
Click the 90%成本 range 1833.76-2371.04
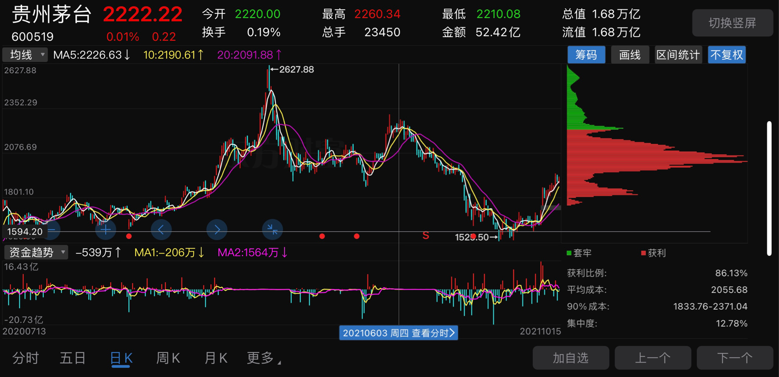pos(710,306)
